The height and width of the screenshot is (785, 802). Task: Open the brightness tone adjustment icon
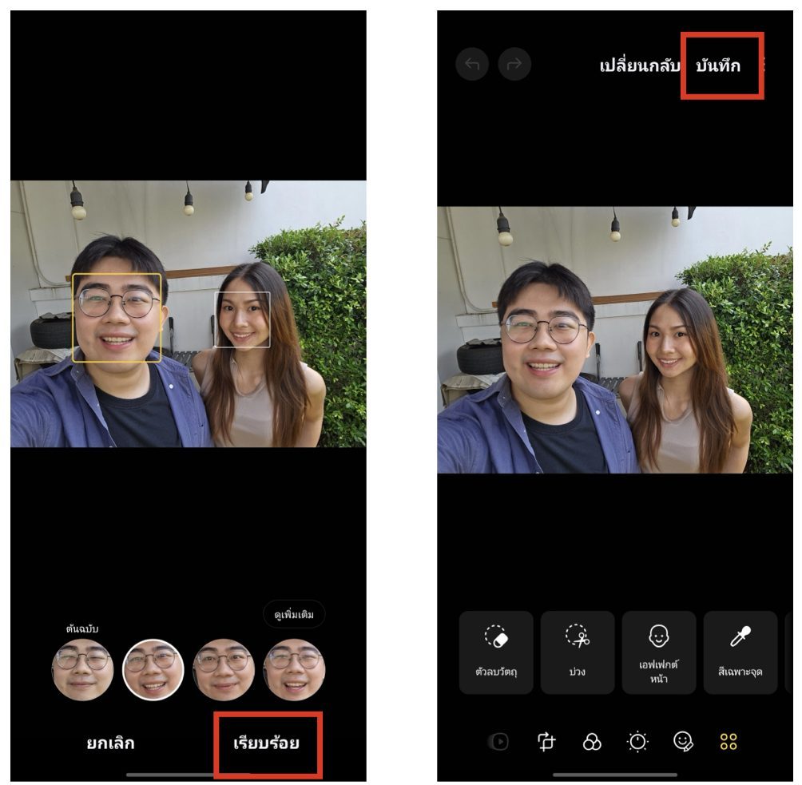pyautogui.click(x=637, y=742)
